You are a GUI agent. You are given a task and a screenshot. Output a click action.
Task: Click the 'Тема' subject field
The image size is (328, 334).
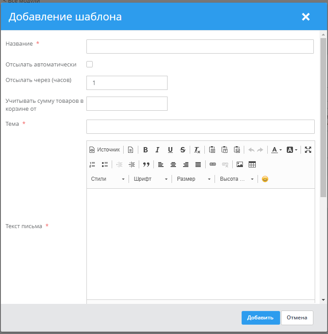point(200,127)
